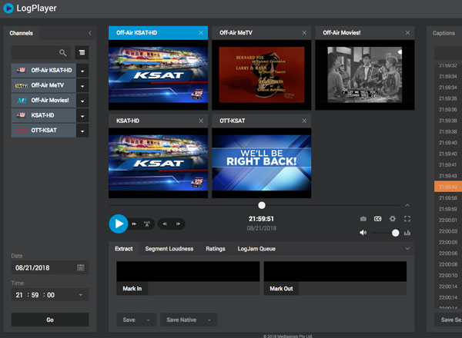Click the snapshot camera icon
462x338 pixels.
[363, 219]
